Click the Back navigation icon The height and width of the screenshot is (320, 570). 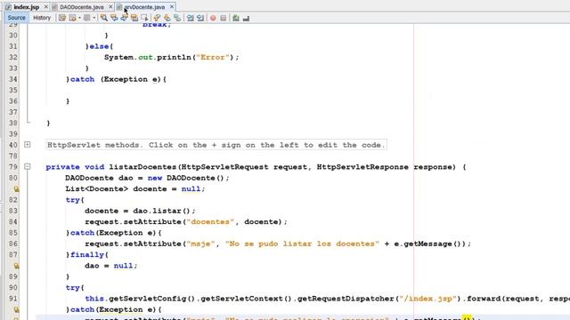coord(72,18)
